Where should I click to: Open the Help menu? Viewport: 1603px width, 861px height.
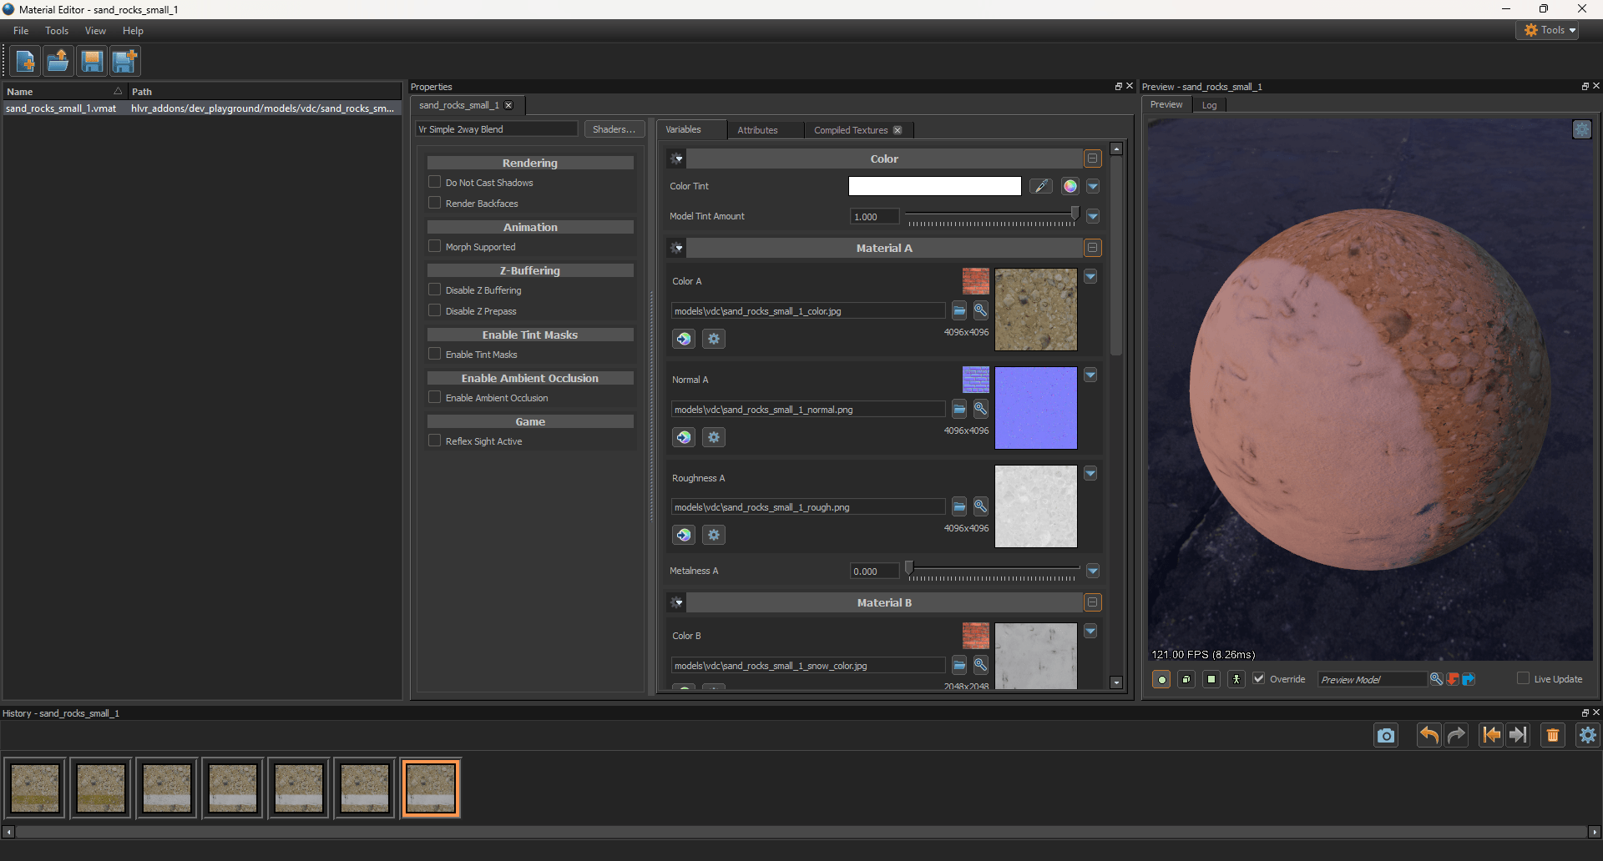[x=133, y=31]
